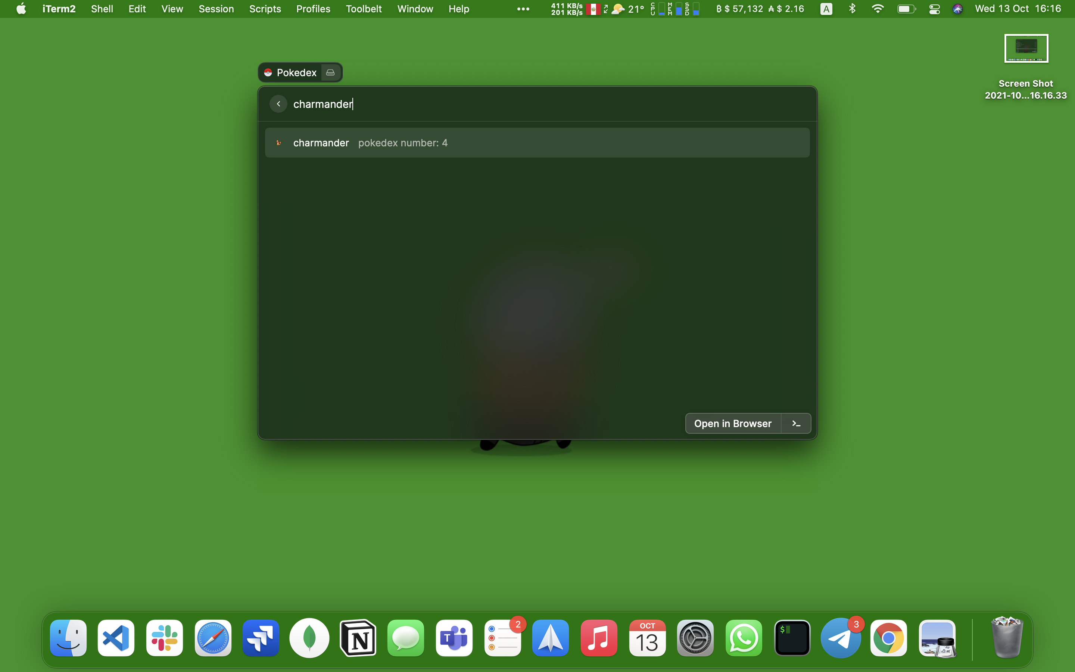Click the back arrow in search bar
The width and height of the screenshot is (1075, 672).
[x=278, y=104]
